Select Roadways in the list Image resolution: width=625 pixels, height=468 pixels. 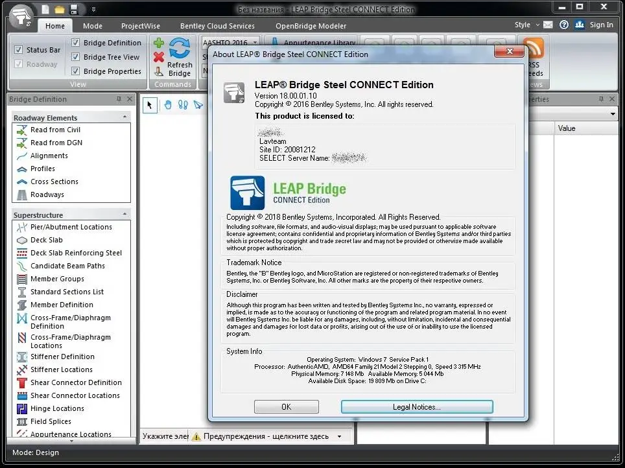(x=47, y=195)
